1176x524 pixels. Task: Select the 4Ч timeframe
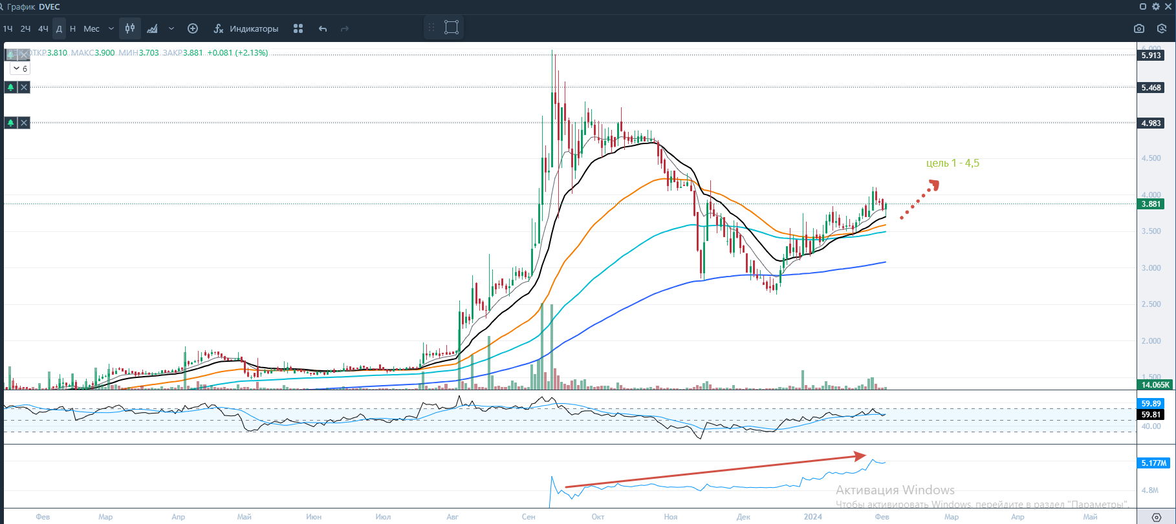click(43, 28)
